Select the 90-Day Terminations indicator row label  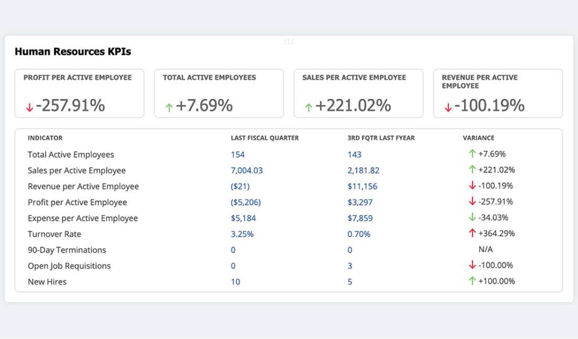pos(67,250)
